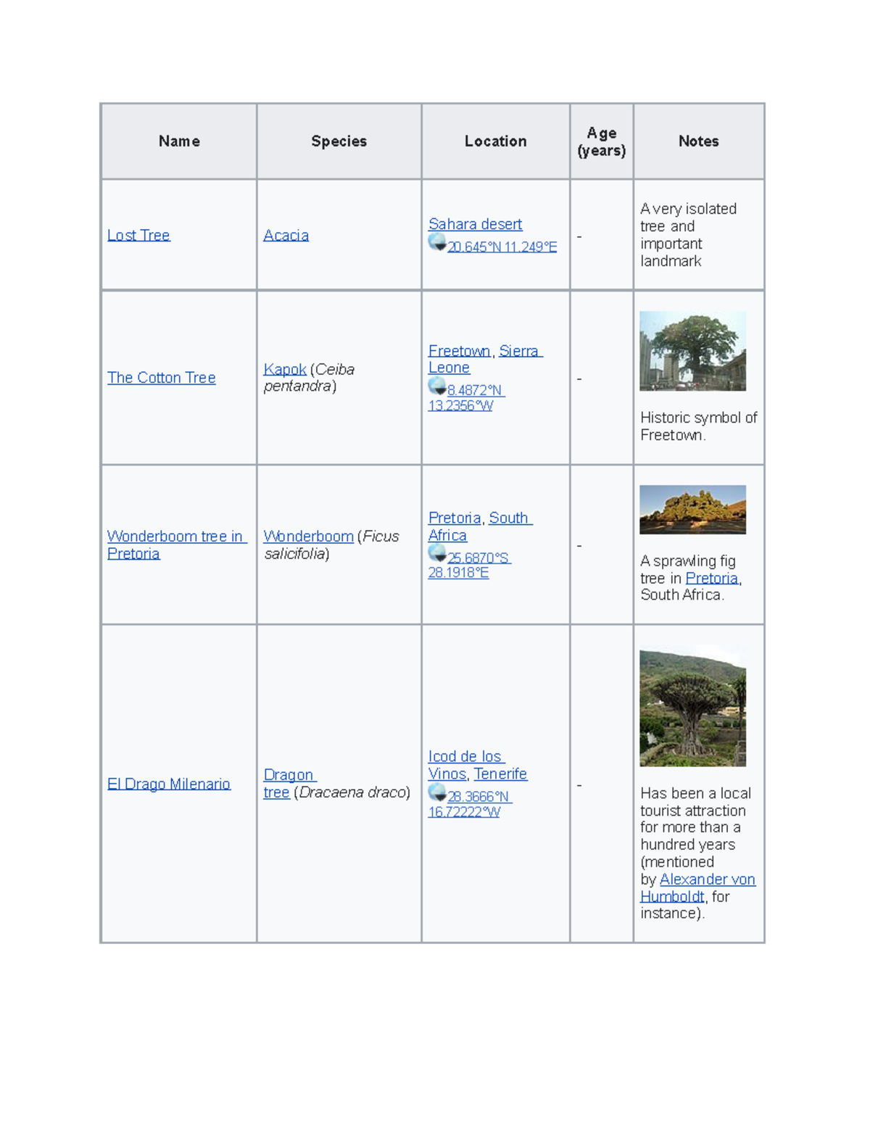Screen dimensions: 870x1126
Task: View the Wonderboom fig tree thumbnail
Action: point(692,510)
